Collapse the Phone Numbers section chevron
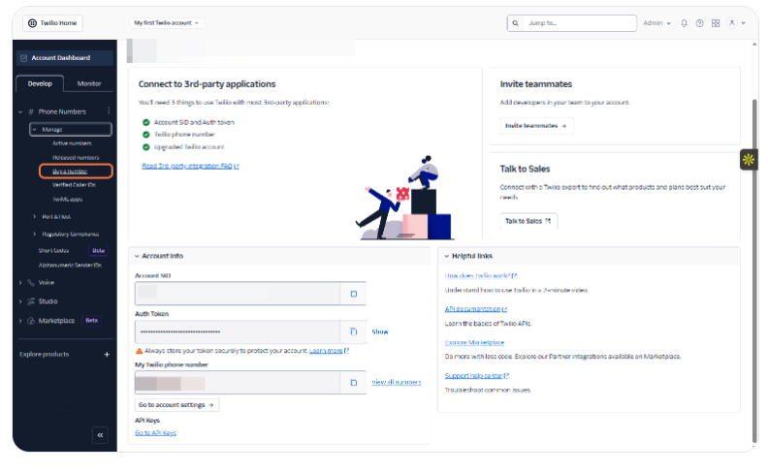The width and height of the screenshot is (768, 472). [20, 111]
